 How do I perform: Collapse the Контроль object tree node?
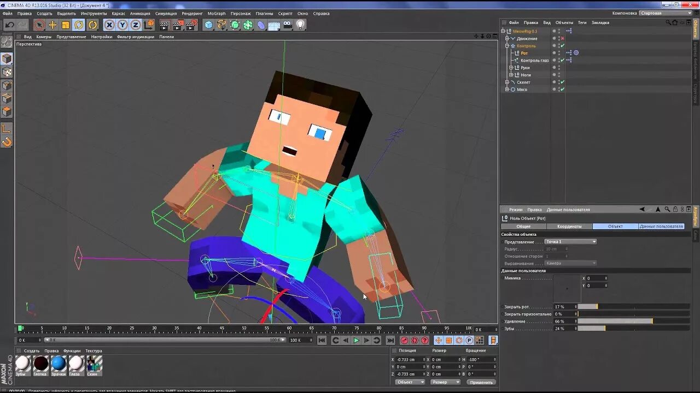click(x=507, y=46)
